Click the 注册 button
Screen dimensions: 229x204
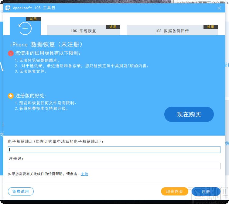point(206,192)
